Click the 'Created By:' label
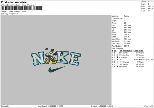The height and width of the screenshot is (108, 154). point(5,106)
